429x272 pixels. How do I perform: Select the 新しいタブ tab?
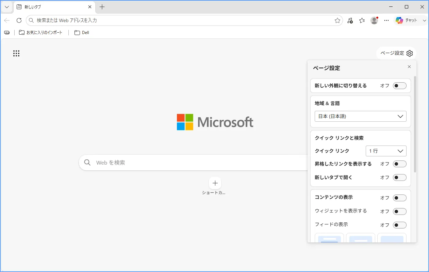point(54,7)
